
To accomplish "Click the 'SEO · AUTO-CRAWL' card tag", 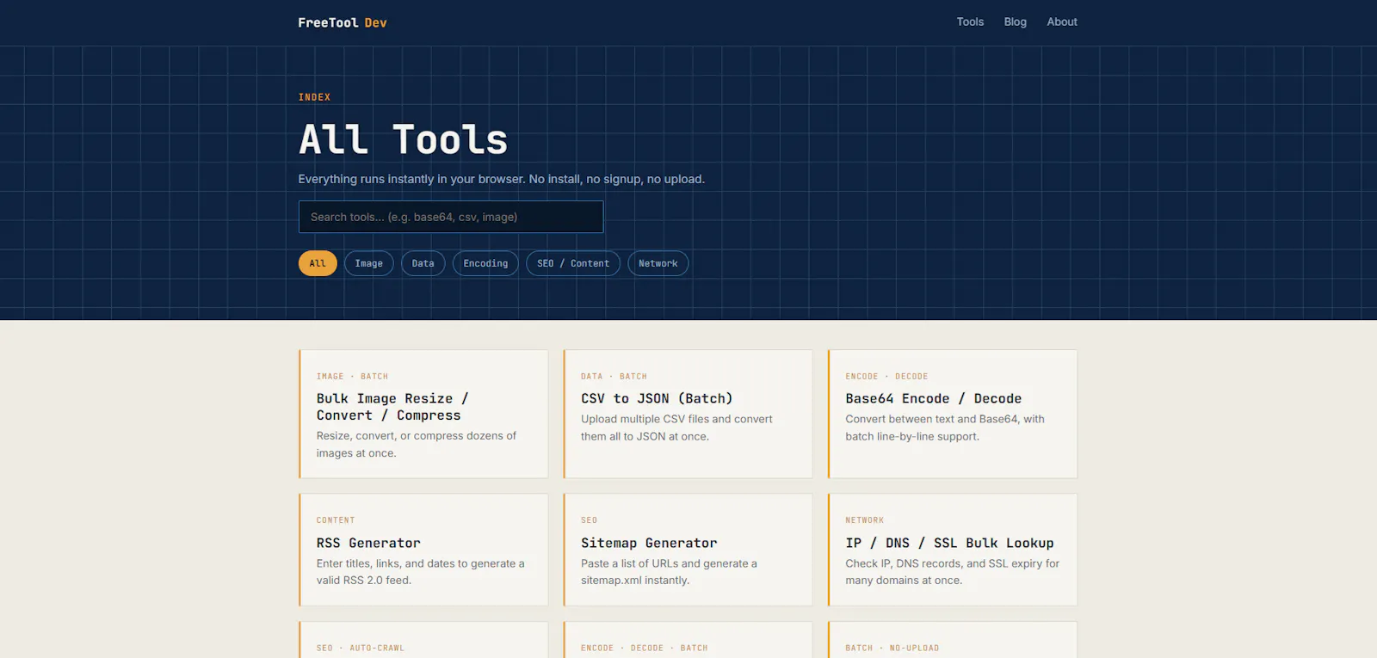I will point(360,649).
